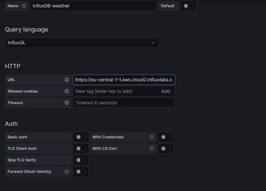Click the With Credentials info icon
This screenshot has width=266, height=191.
click(152, 137)
